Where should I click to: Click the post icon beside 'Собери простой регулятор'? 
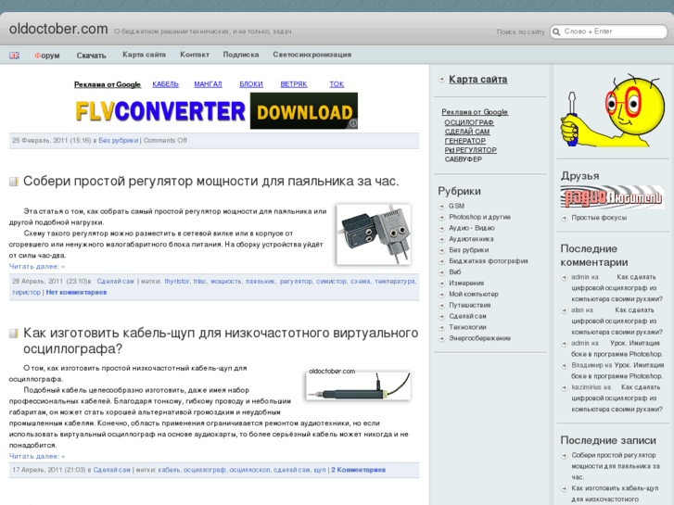coord(14,182)
